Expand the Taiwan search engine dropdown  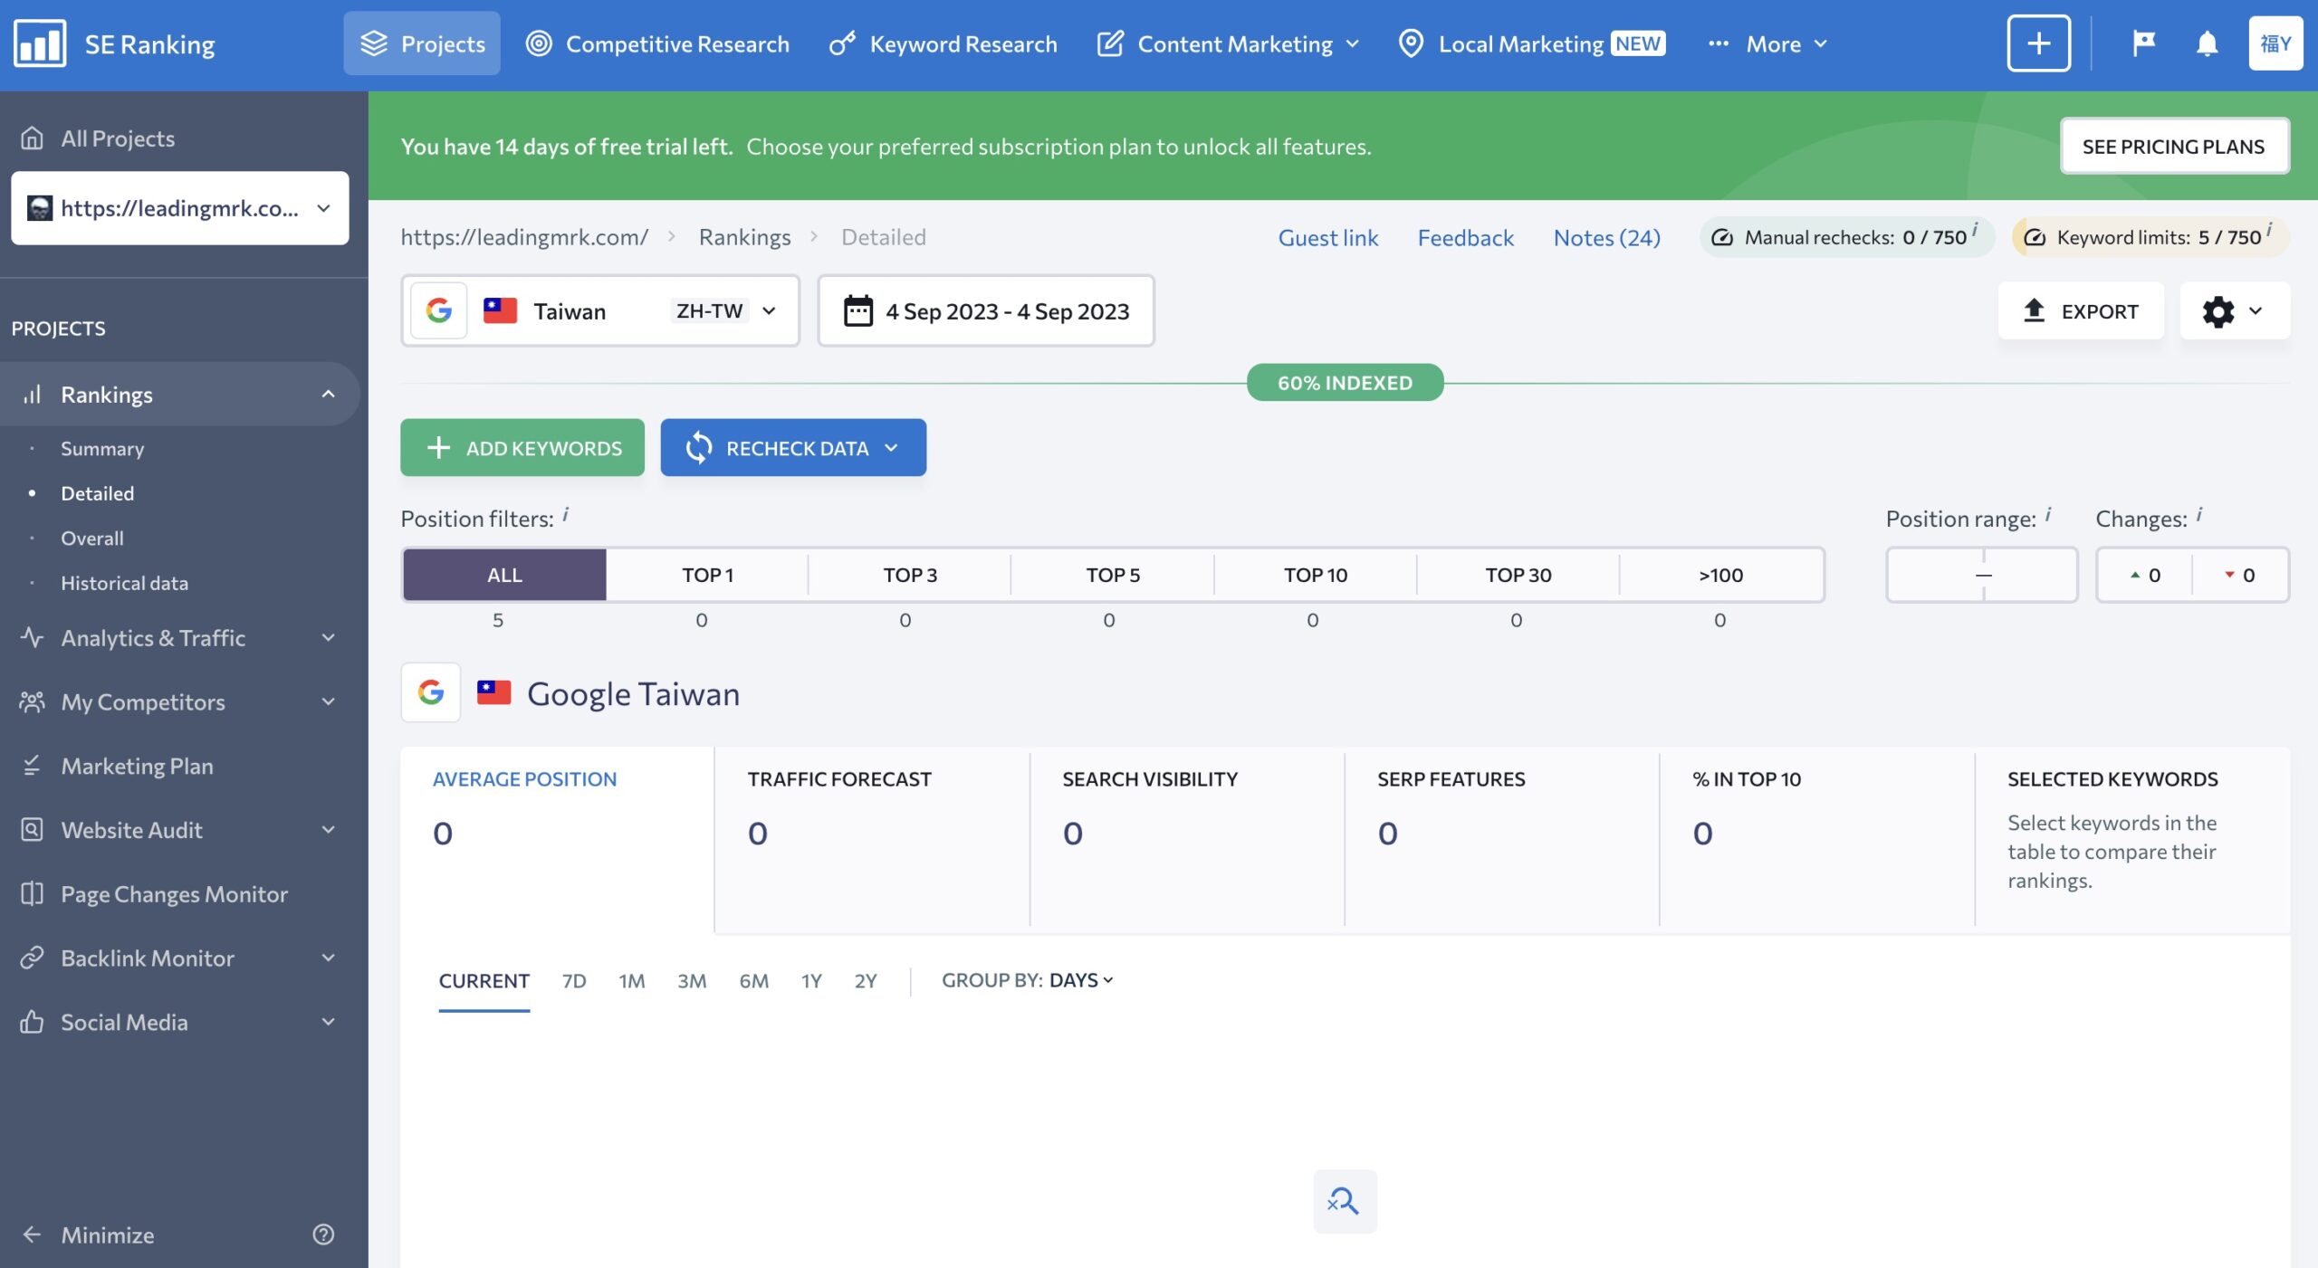coord(600,311)
